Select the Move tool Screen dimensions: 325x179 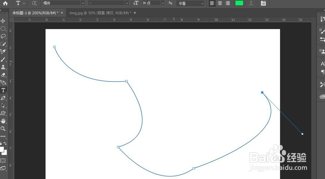(3, 21)
